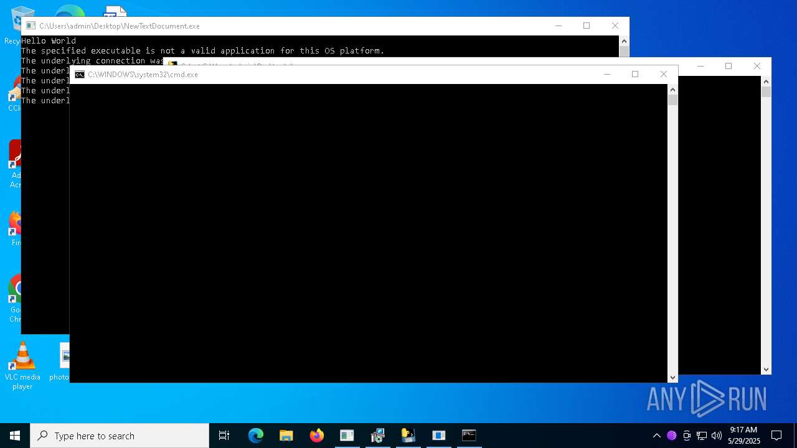Launch Firefox from taskbar
797x448 pixels.
pyautogui.click(x=317, y=436)
